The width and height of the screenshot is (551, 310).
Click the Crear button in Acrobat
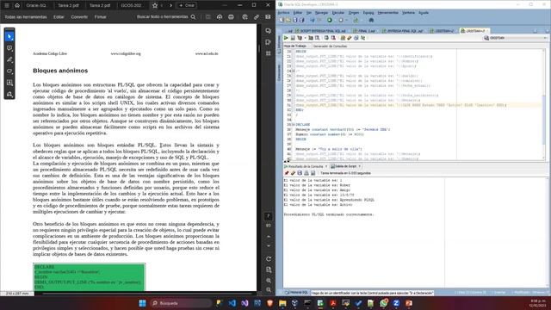[x=187, y=6]
